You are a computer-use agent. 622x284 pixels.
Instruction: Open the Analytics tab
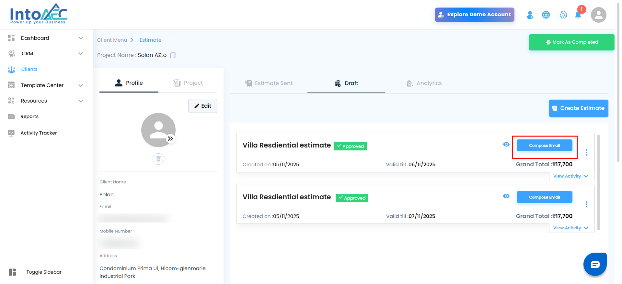(424, 83)
